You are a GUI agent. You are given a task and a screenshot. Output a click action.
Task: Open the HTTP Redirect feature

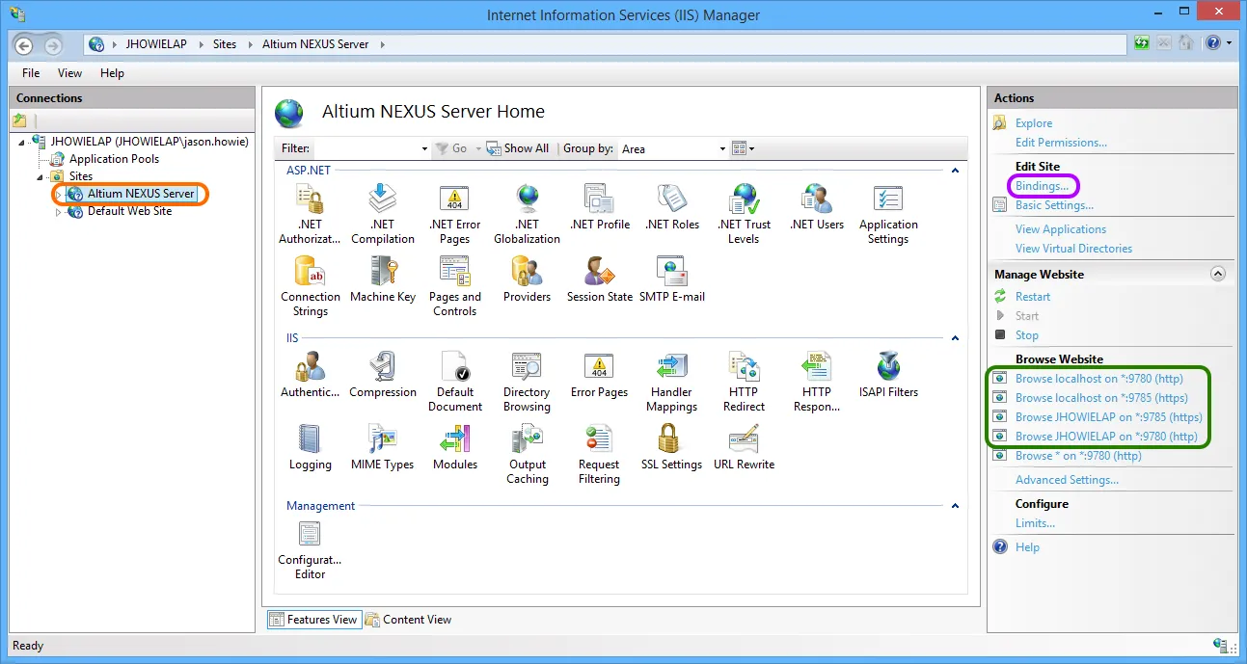tap(744, 382)
